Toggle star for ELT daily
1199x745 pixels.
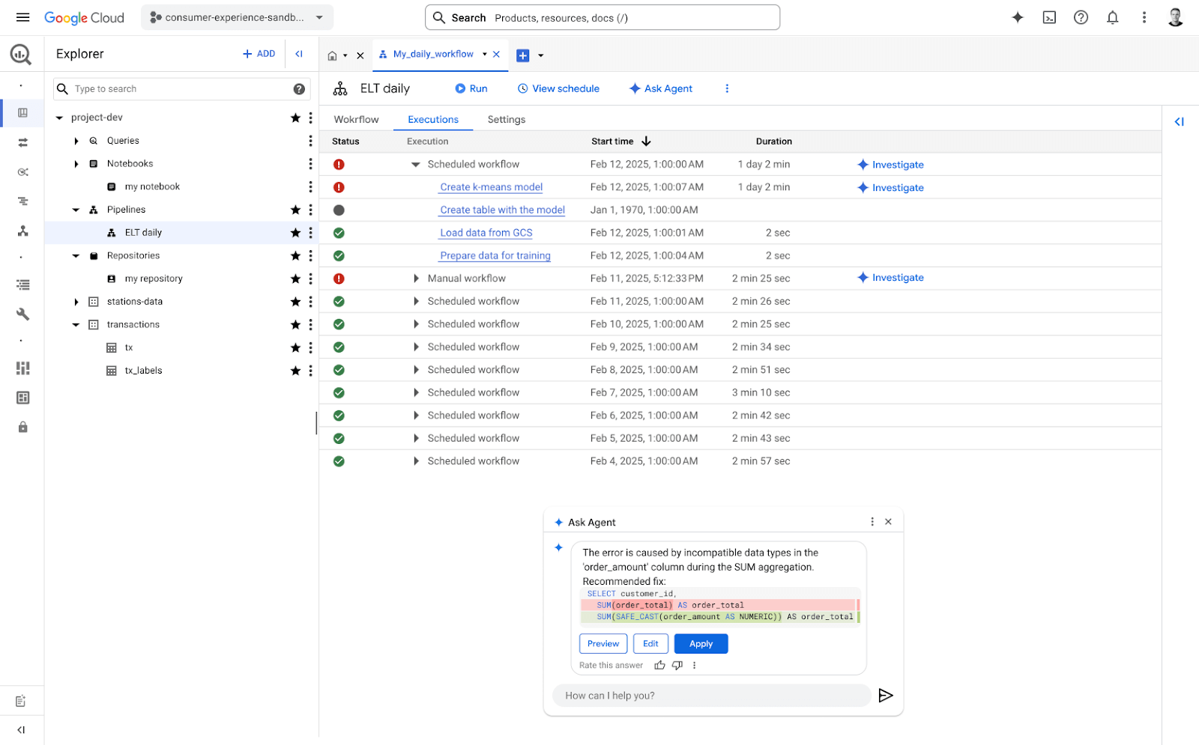point(295,233)
